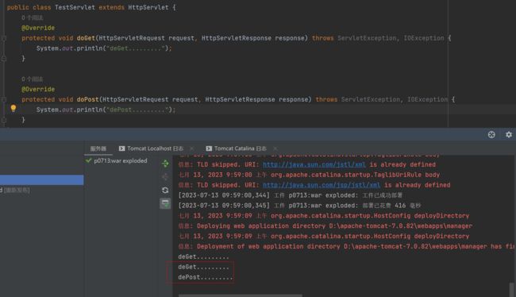Collapse the doPost method fold marker
Image resolution: width=516 pixels, height=297 pixels.
4,99
